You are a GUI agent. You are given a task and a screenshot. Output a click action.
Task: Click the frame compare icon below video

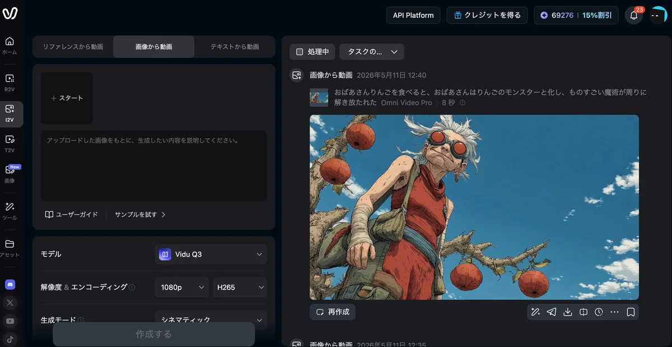coord(583,312)
